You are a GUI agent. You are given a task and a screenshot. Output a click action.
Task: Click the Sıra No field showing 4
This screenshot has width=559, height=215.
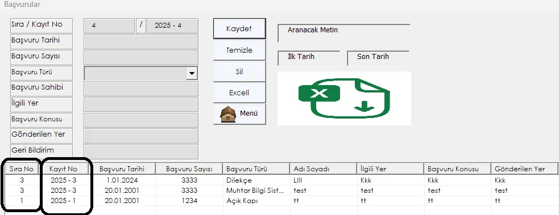click(109, 26)
